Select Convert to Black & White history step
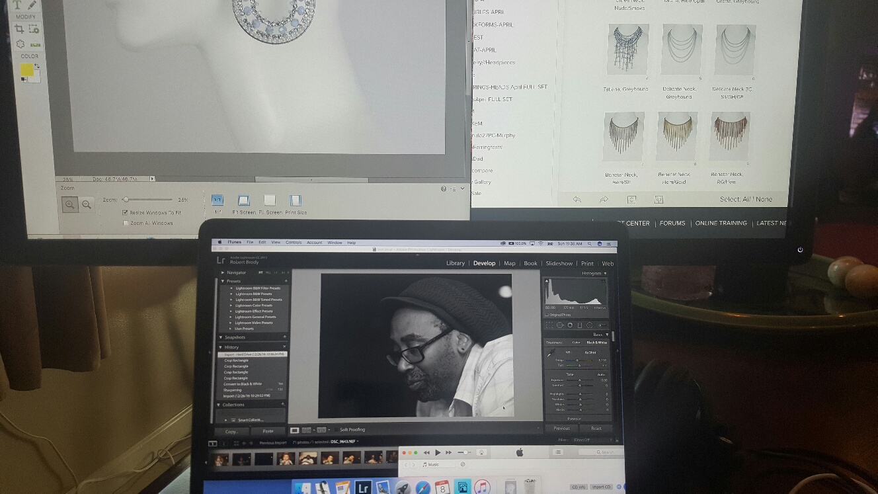The image size is (878, 494). 243,384
